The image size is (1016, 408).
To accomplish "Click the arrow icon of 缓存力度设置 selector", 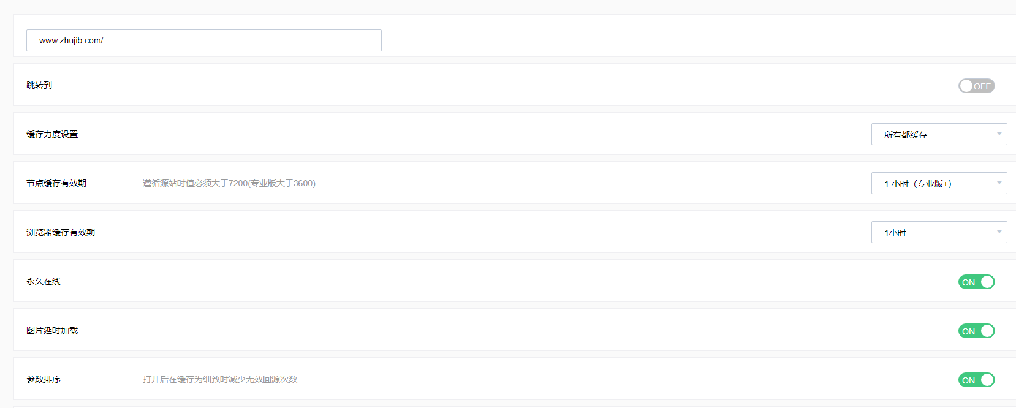I will [999, 134].
